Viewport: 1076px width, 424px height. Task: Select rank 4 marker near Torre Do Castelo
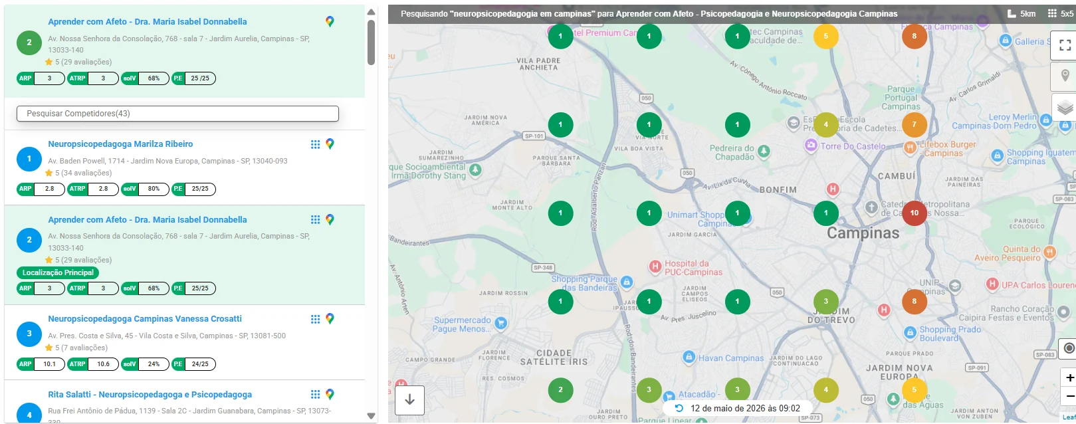pos(826,125)
